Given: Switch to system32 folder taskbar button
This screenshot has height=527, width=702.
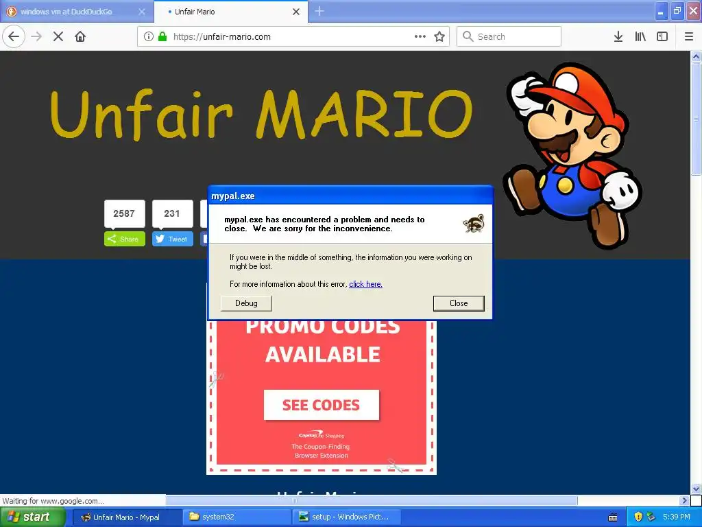Looking at the screenshot, I should tap(237, 517).
